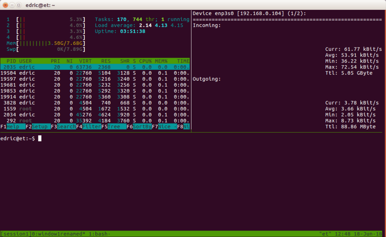Screen dimensions: 386x237
Task: Click outgoing Ttl: 88.86 MByte
Action: 350,127
